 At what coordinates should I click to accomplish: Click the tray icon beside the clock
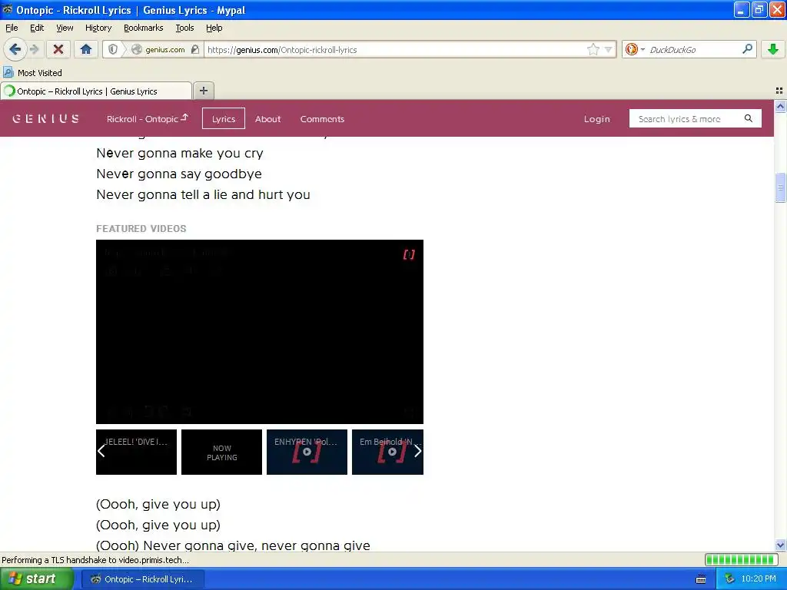730,579
